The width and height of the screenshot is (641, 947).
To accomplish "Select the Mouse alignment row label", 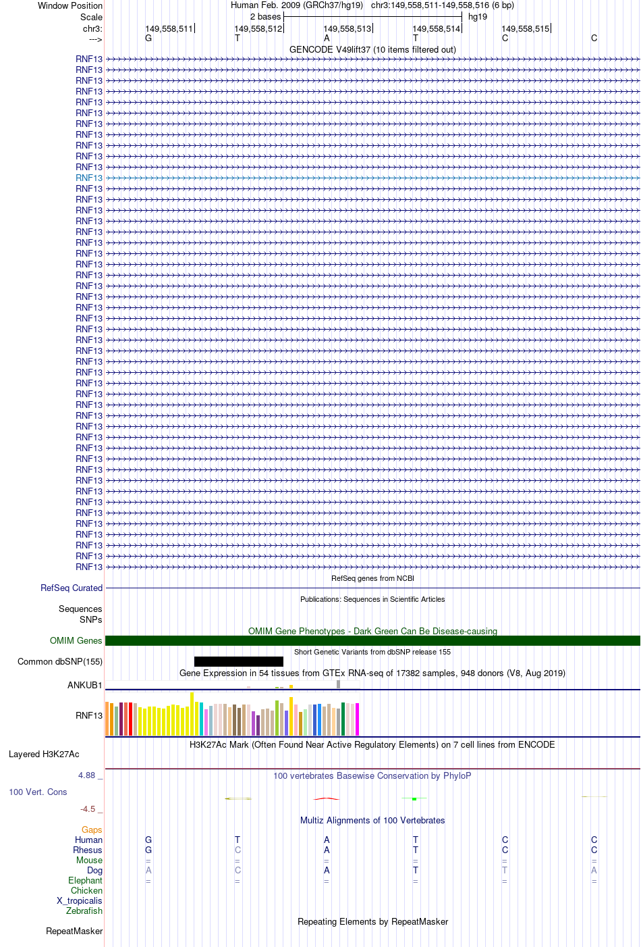I will [x=90, y=861].
